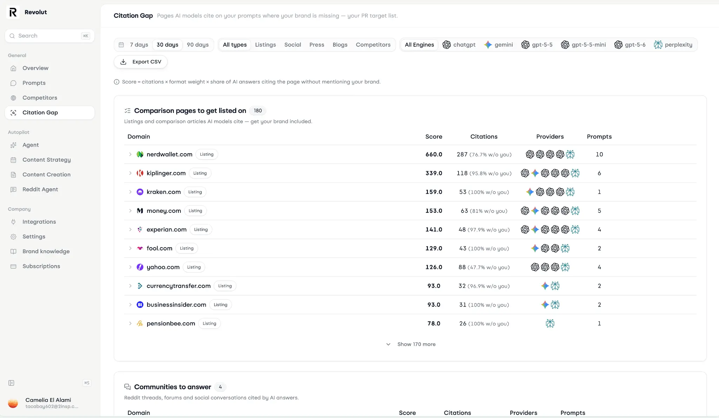The image size is (719, 418).
Task: Open Prompts in the sidebar
Action: 50,83
